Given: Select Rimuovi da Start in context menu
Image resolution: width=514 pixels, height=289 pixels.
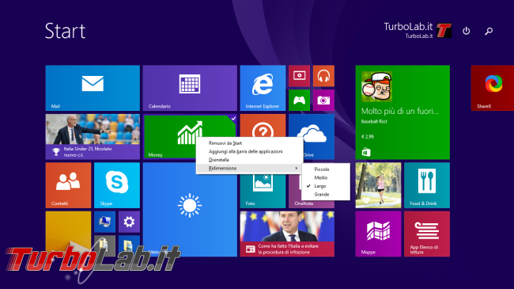Looking at the screenshot, I should 249,143.
